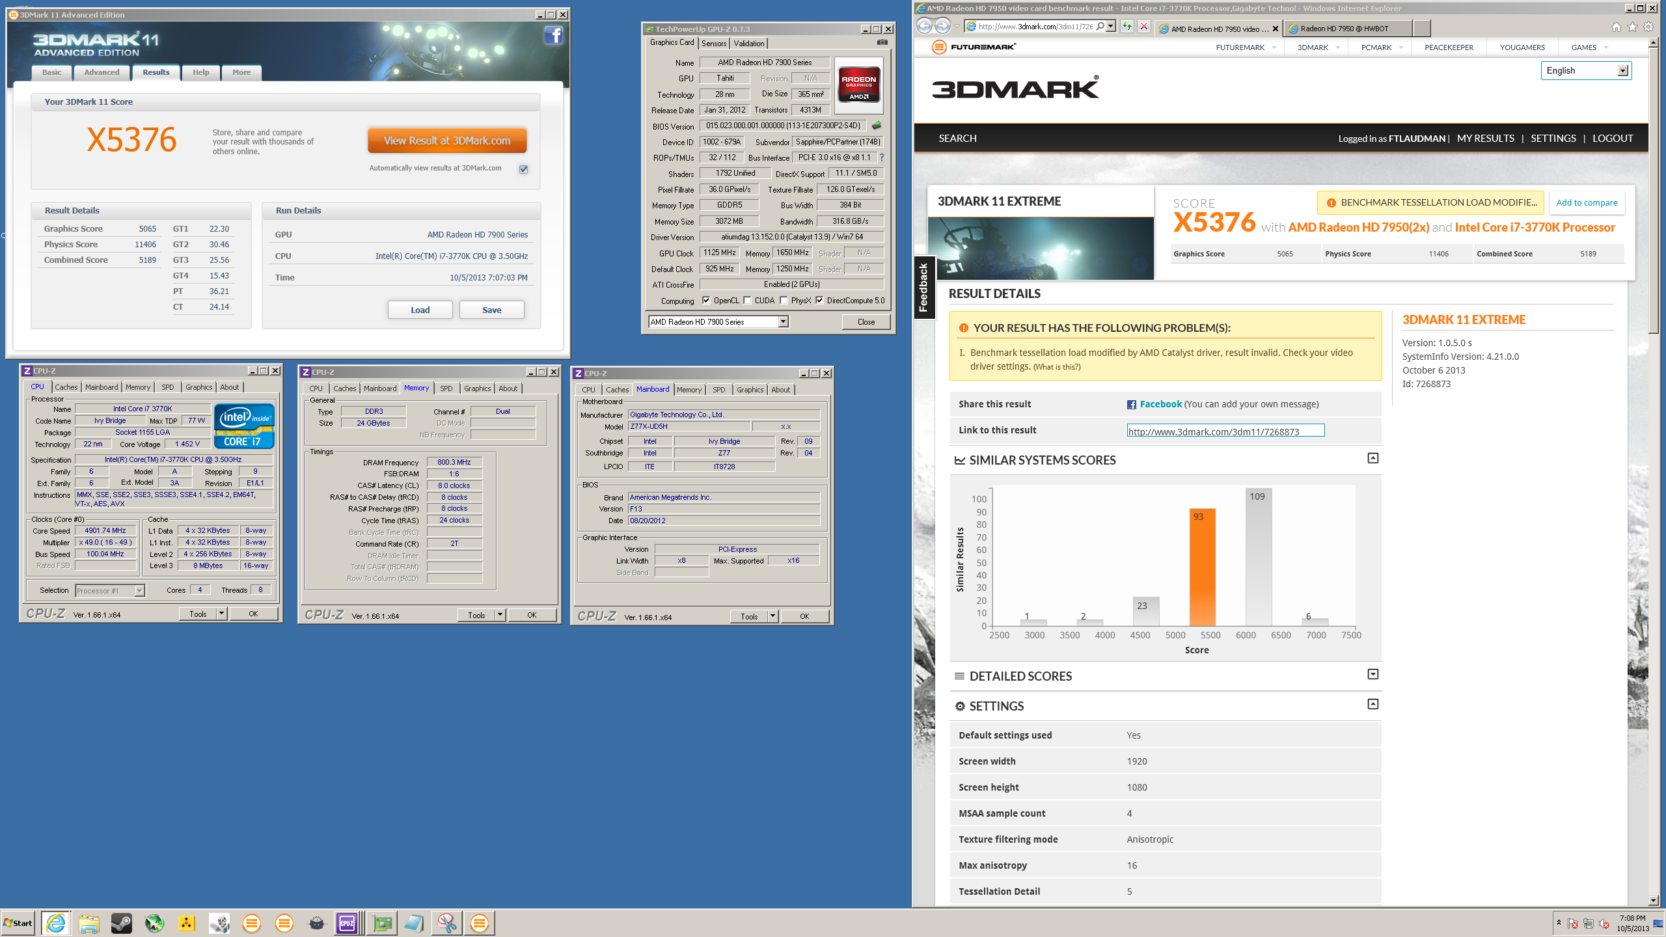Switch to the Advanced tab in 3DMark 11
The width and height of the screenshot is (1666, 937).
[102, 72]
